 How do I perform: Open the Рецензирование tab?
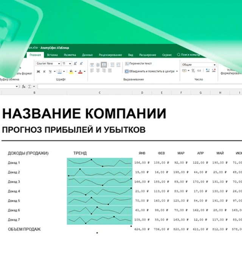[x=110, y=55]
